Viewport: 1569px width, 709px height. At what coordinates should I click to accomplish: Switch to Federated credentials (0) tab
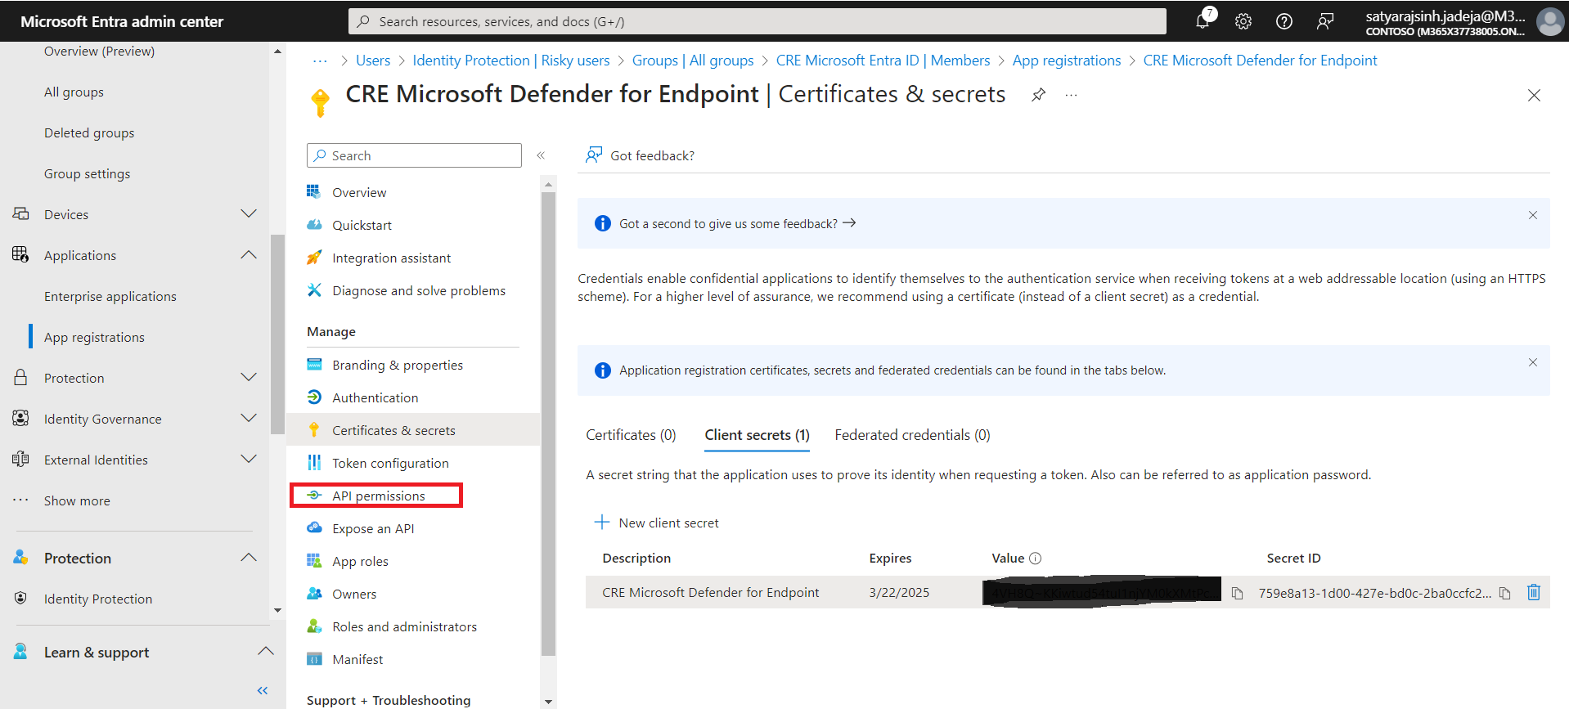(912, 435)
